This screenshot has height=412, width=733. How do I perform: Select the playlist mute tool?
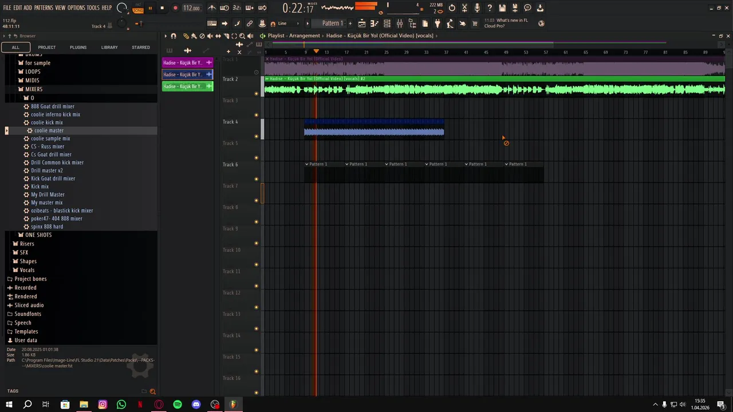[210, 36]
